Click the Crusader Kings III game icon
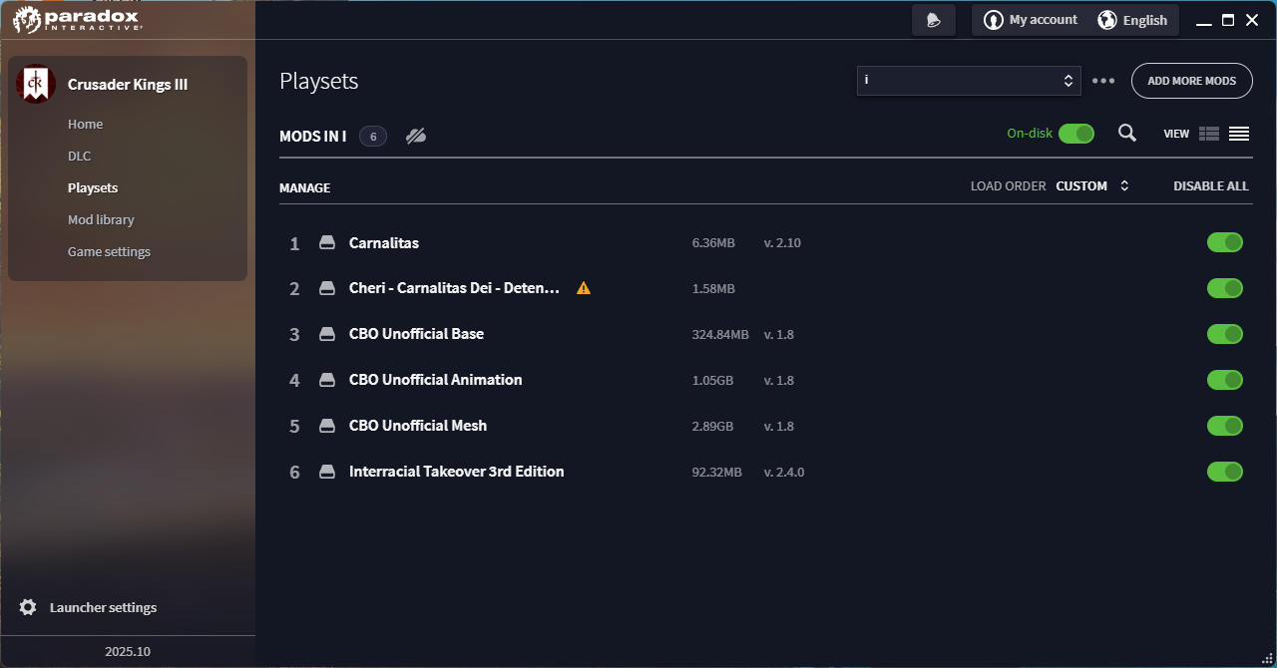Screen dimensions: 1277x668 (36, 85)
